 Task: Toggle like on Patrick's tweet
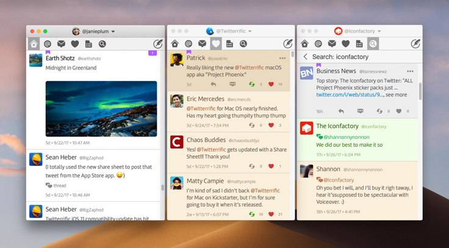tap(271, 84)
